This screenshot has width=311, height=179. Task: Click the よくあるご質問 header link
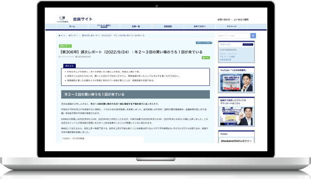point(241,19)
